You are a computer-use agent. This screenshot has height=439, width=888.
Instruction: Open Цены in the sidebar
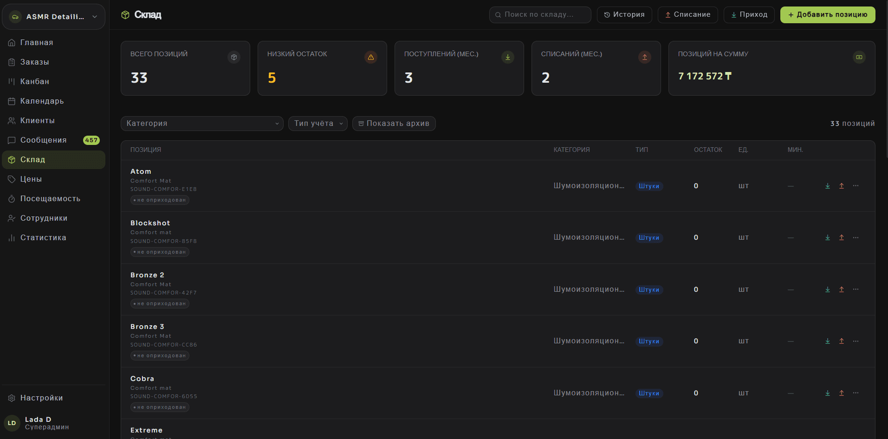pos(54,179)
